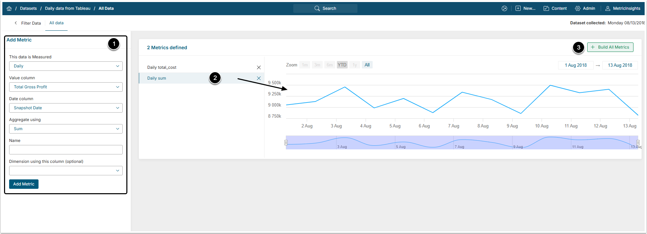Viewport: 647px width, 234px height.
Task: Expand the Aggregate using dropdown
Action: coord(66,129)
